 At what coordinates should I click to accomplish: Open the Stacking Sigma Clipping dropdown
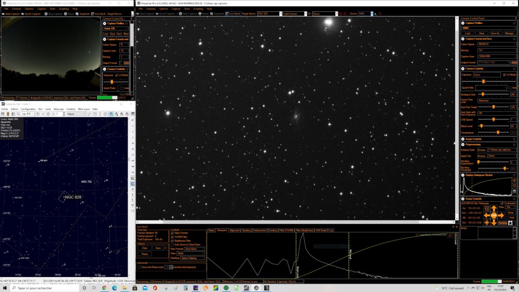click(193, 258)
